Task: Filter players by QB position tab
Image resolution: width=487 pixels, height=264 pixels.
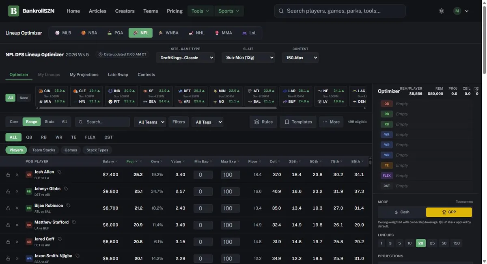Action: pos(29,137)
